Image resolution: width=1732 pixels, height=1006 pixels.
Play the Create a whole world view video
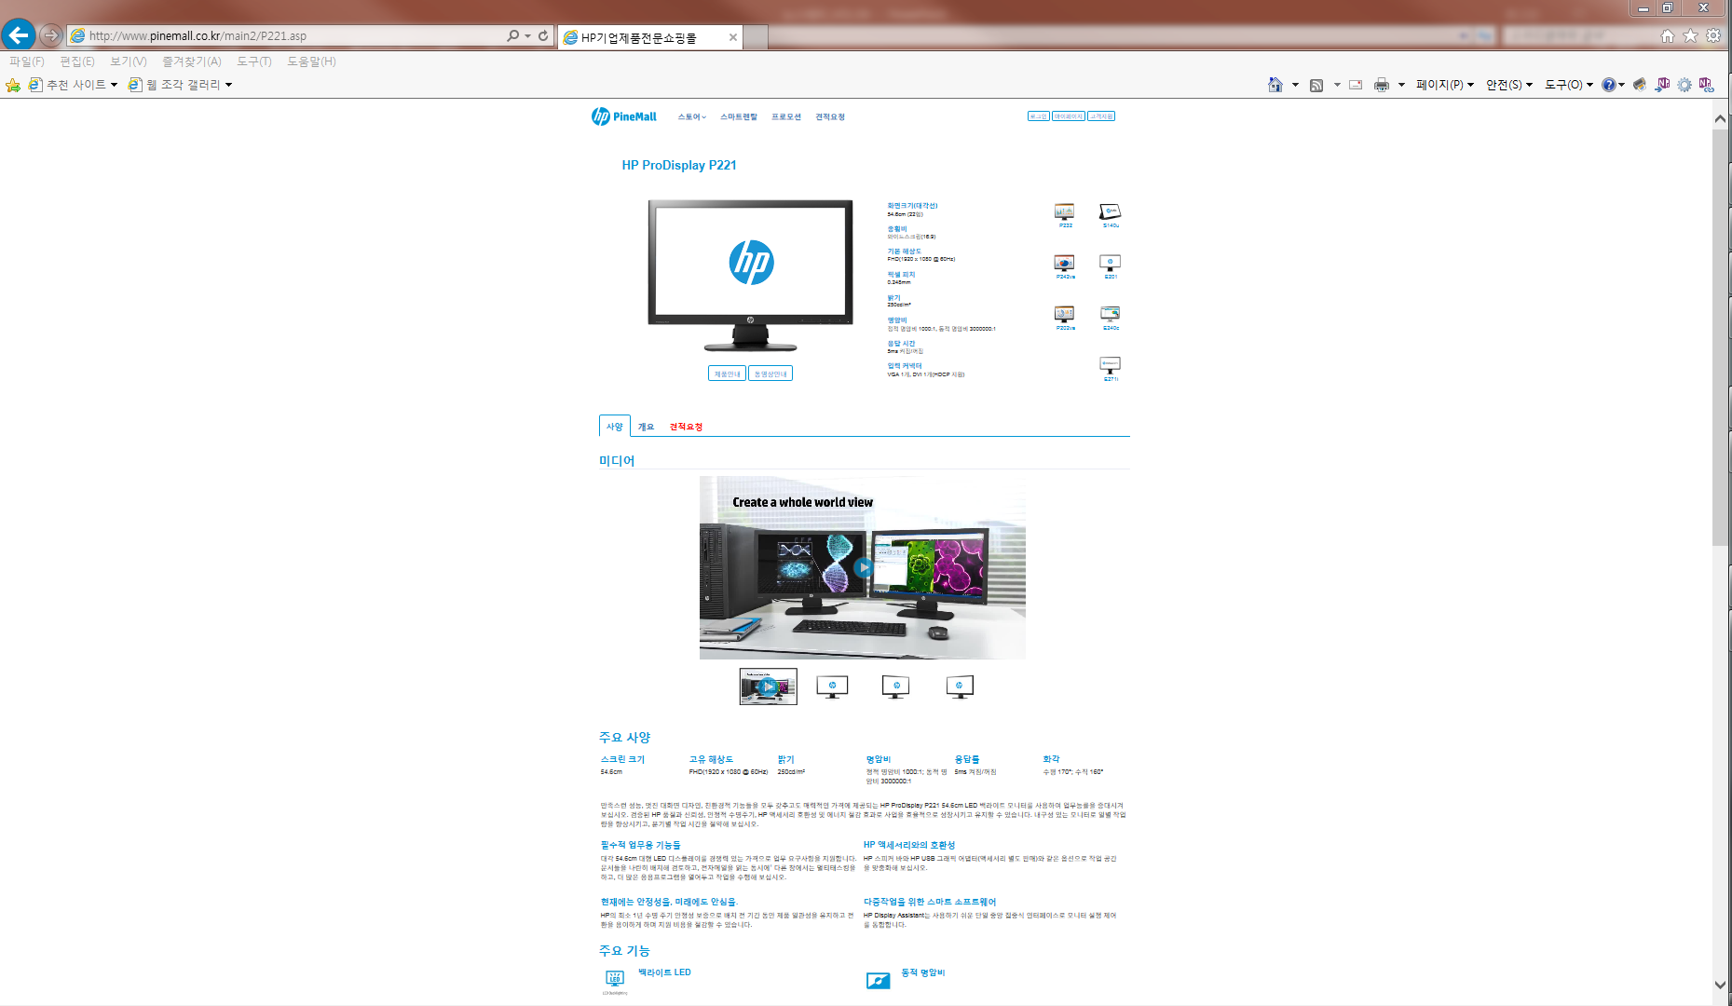pyautogui.click(x=864, y=567)
